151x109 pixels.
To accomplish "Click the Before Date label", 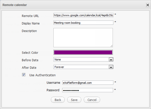I will click(30, 60).
